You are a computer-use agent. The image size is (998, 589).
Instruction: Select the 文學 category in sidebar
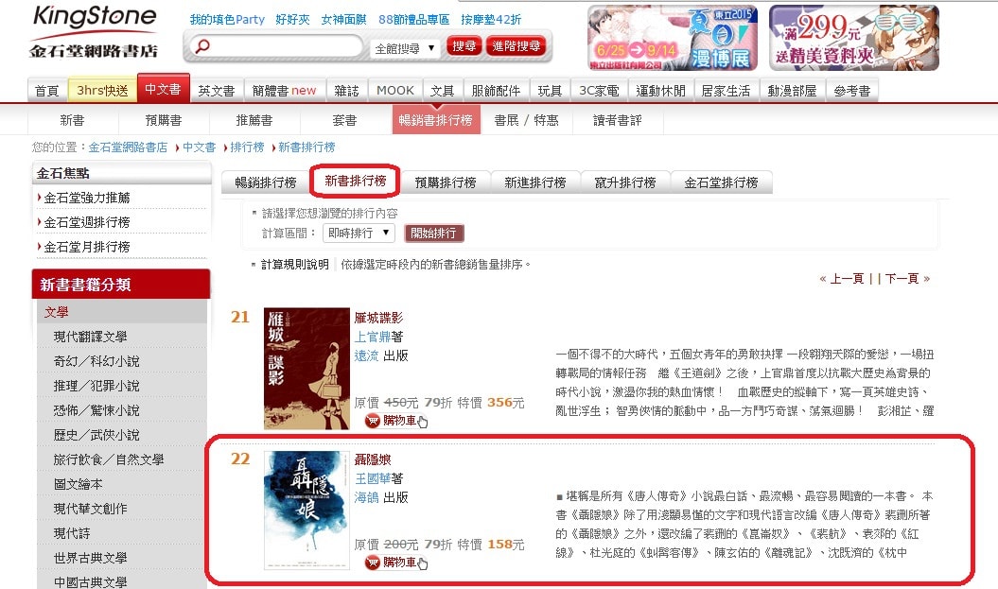point(56,312)
